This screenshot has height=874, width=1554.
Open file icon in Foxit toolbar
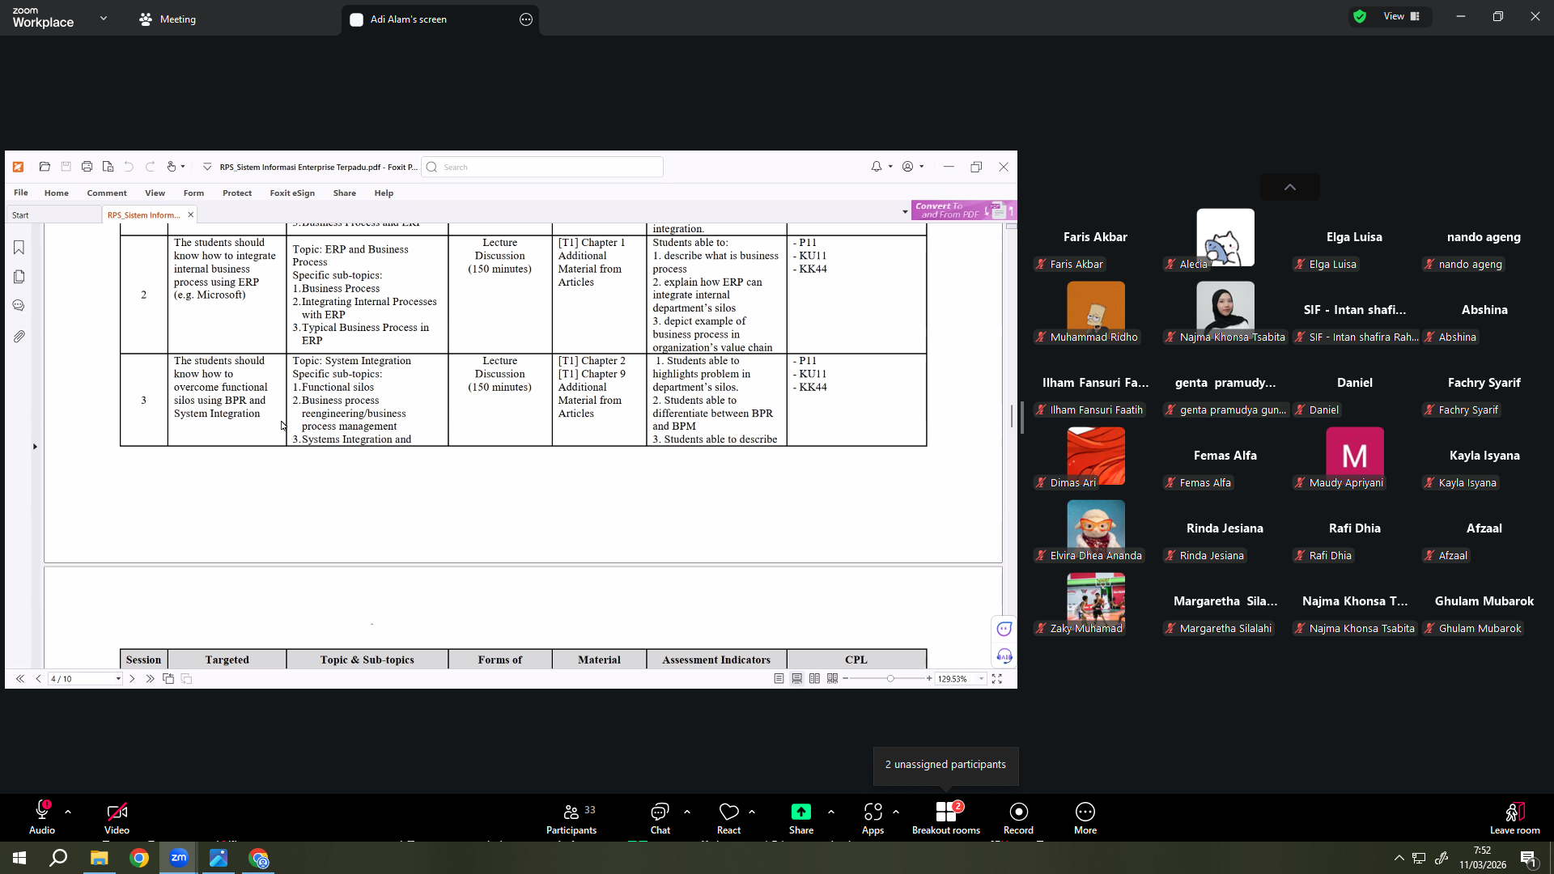tap(45, 167)
